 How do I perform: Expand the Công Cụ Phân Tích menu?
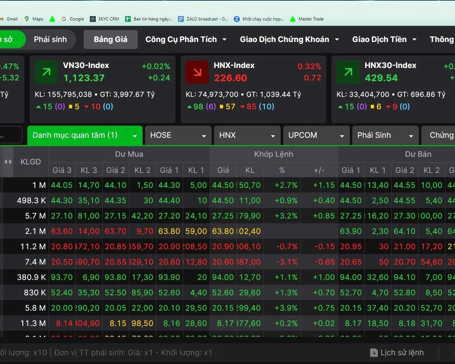[x=186, y=39]
